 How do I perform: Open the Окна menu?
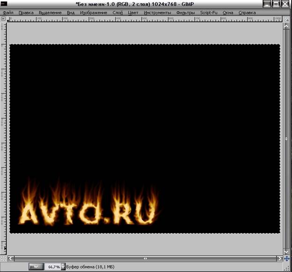228,13
